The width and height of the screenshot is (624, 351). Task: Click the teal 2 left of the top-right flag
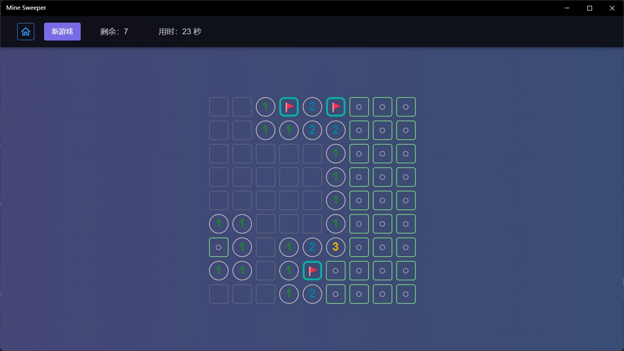pos(312,107)
